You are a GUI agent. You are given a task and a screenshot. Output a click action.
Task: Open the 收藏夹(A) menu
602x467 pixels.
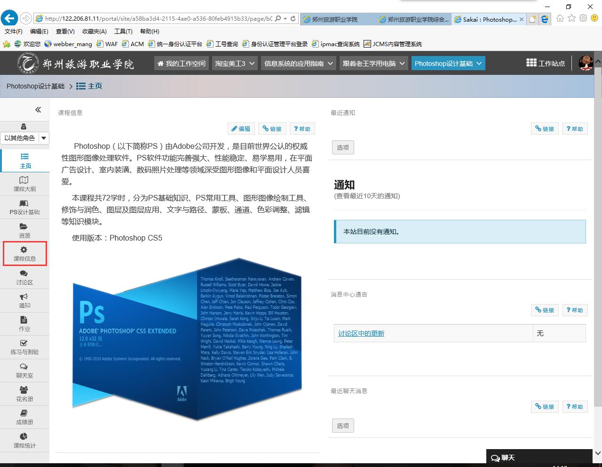click(94, 32)
